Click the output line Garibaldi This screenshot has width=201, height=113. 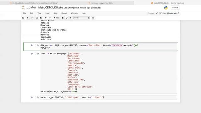coord(46,37)
